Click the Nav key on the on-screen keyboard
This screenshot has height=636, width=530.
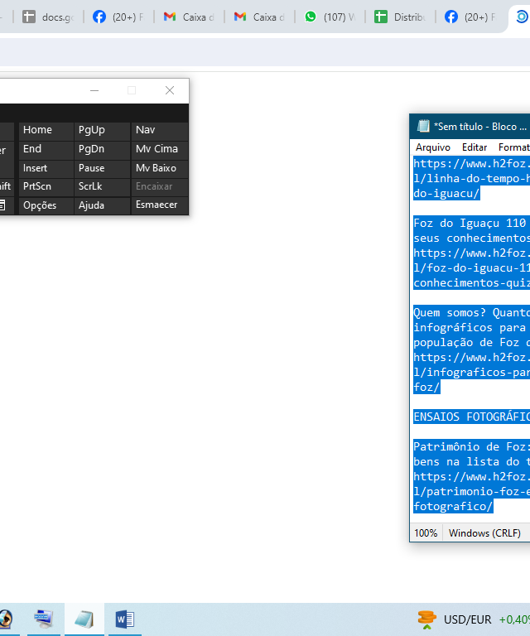click(146, 130)
